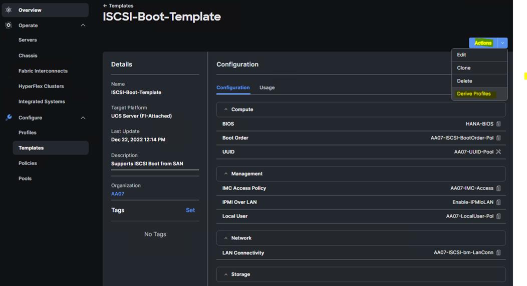Click the AA07-LocalUser-Pol value
Screen dimensions: 527x286
[469, 216]
